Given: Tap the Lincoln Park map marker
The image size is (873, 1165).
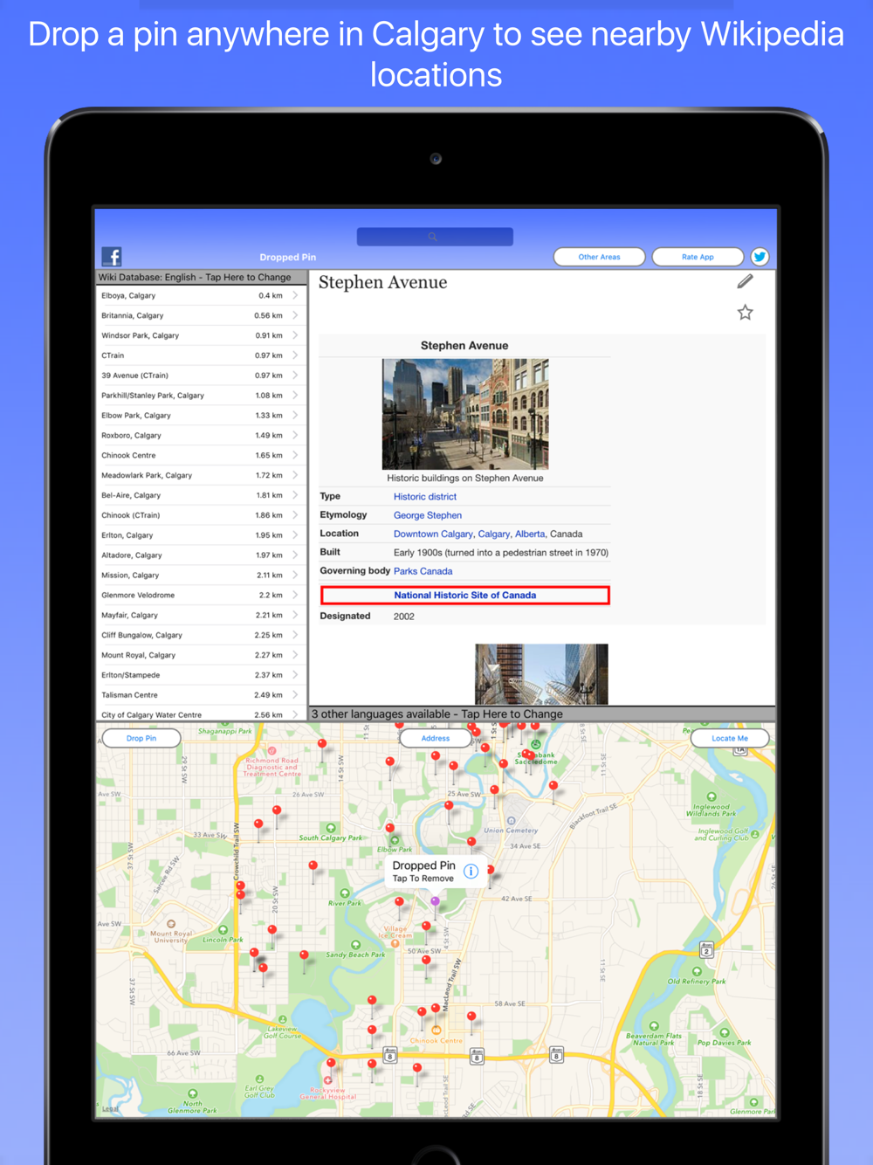Looking at the screenshot, I should click(223, 930).
